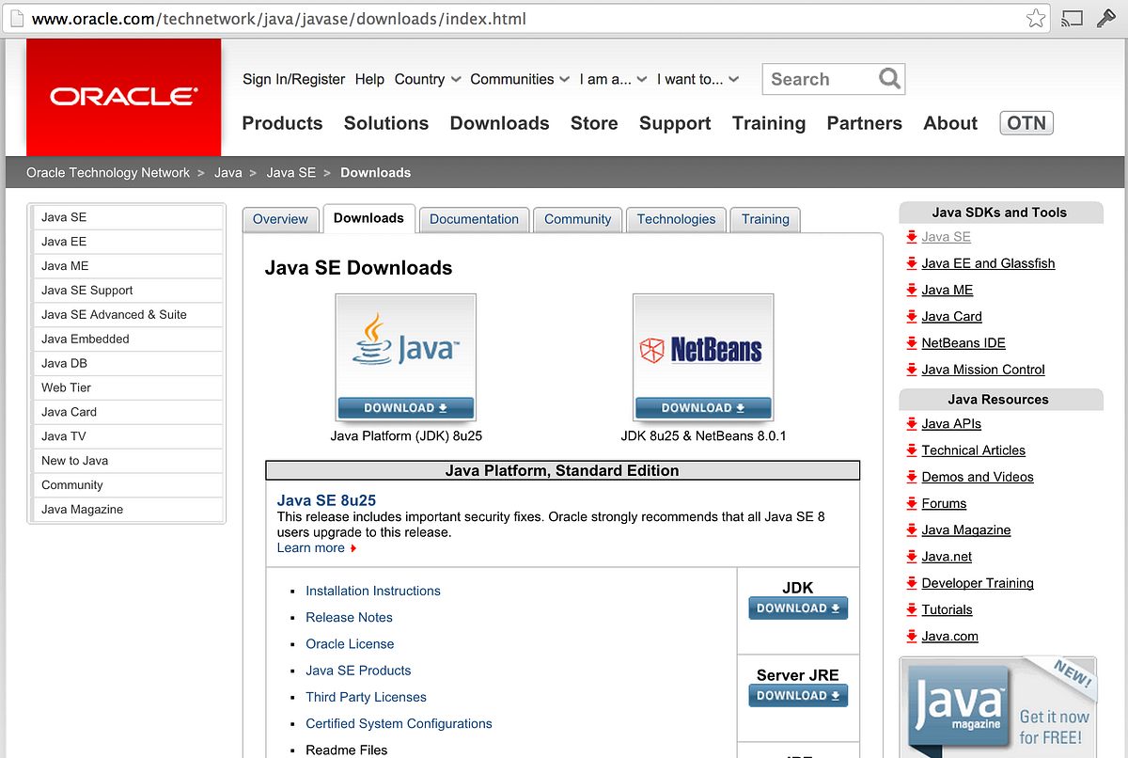This screenshot has height=758, width=1128.
Task: Open the Solutions menu
Action: [386, 123]
